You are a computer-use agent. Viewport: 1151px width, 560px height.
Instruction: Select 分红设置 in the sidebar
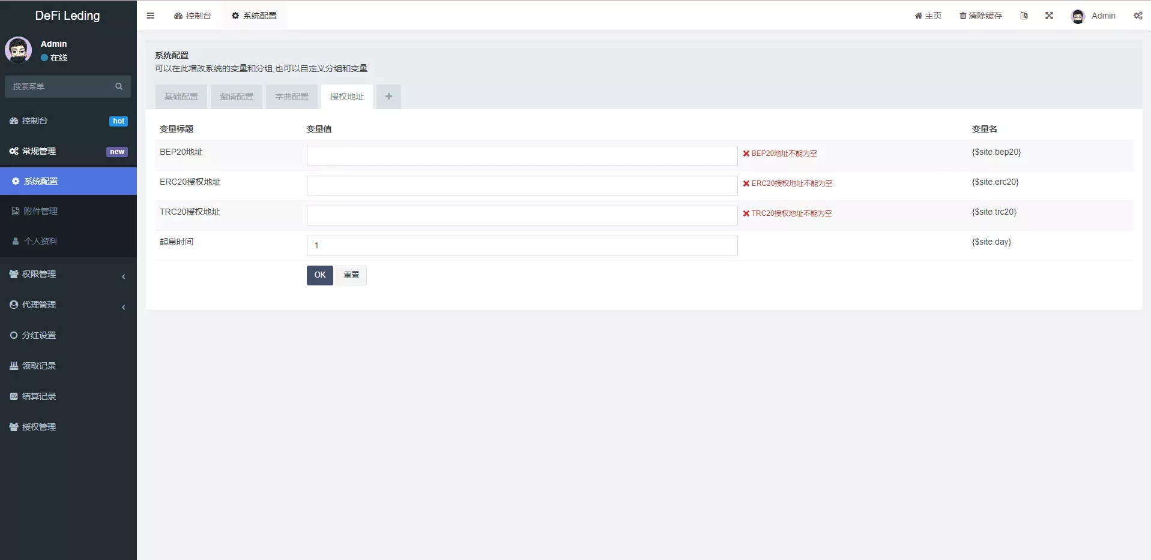click(40, 335)
